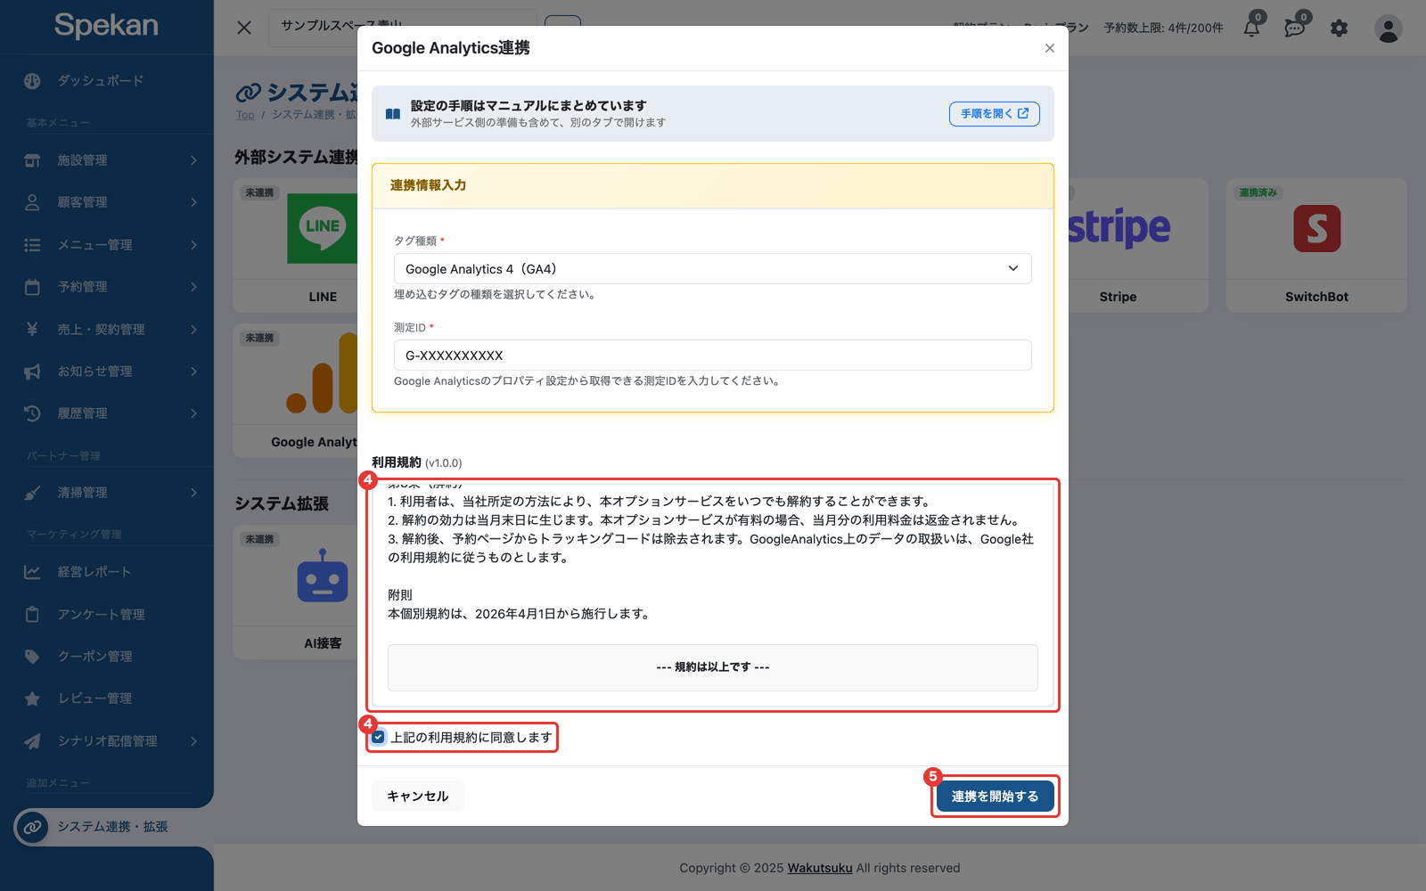
Task: Click the 利用規約 terms text area
Action: pyautogui.click(x=713, y=595)
